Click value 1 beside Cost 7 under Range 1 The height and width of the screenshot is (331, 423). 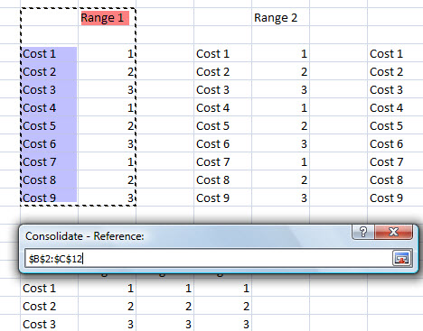click(130, 162)
